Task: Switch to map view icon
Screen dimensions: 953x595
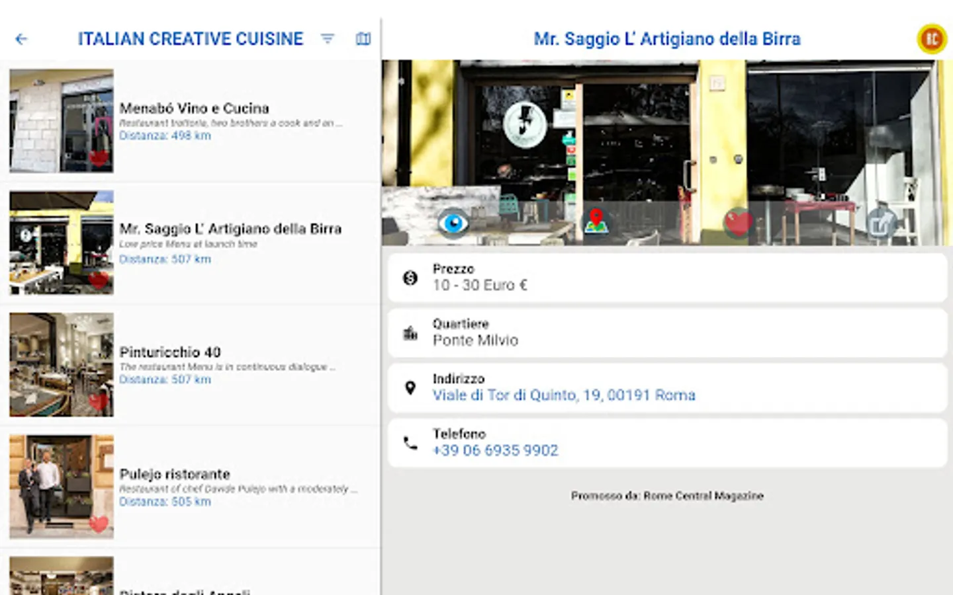Action: tap(363, 39)
